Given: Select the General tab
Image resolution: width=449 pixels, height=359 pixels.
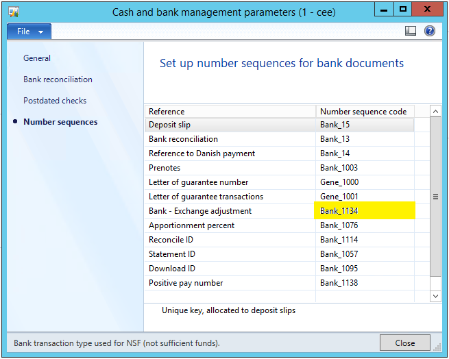Looking at the screenshot, I should (37, 58).
